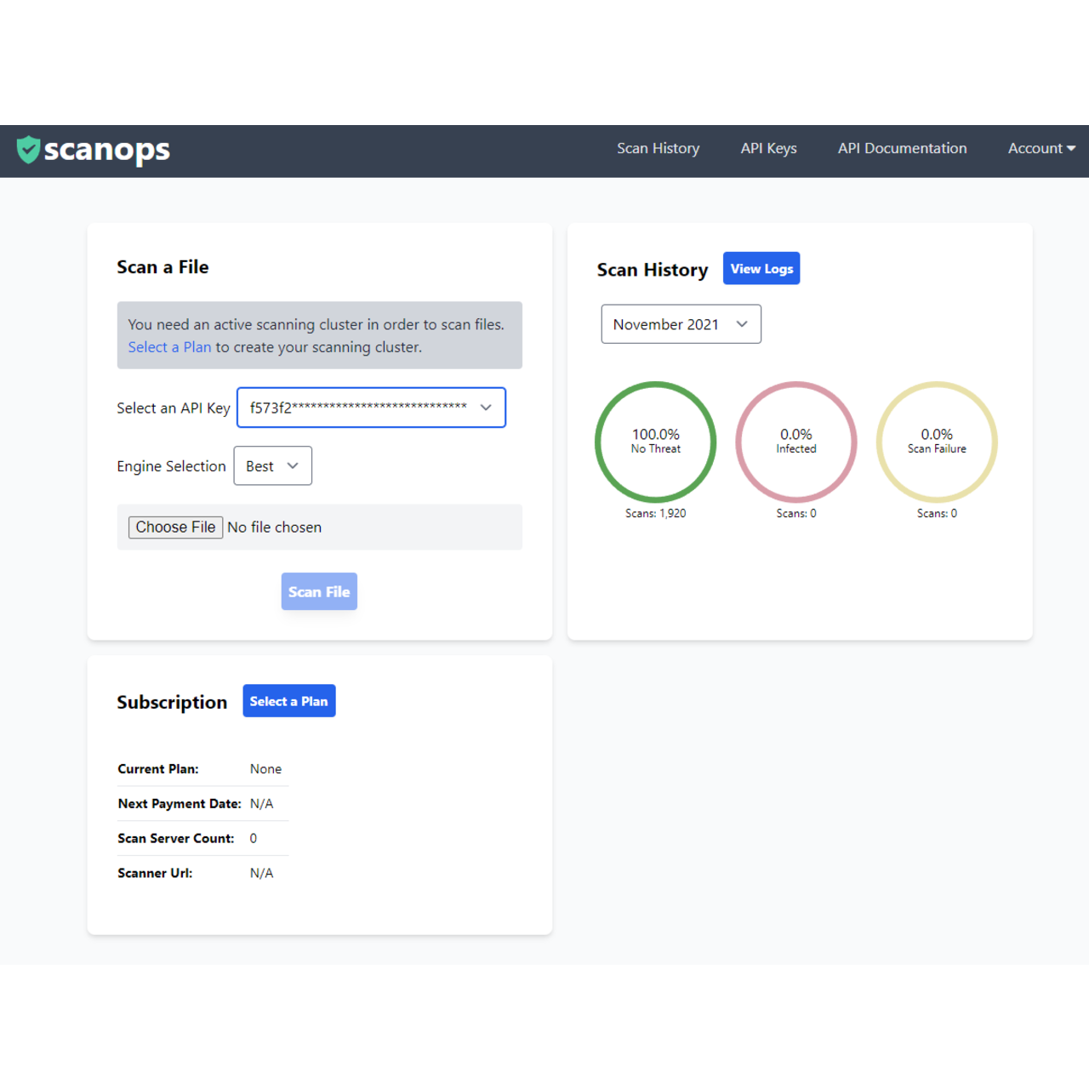The width and height of the screenshot is (1089, 1089).
Task: Click the Choose File button
Action: (x=175, y=527)
